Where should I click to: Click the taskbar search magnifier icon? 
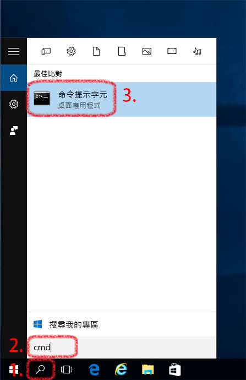click(x=40, y=370)
